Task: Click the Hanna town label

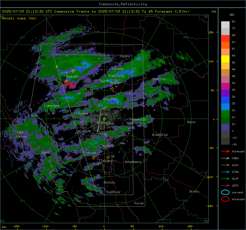Action: click(x=191, y=122)
